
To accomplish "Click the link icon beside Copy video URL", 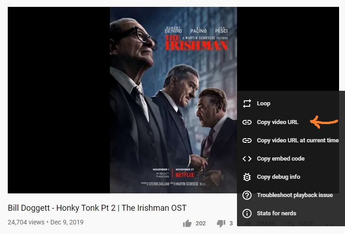I will 247,122.
